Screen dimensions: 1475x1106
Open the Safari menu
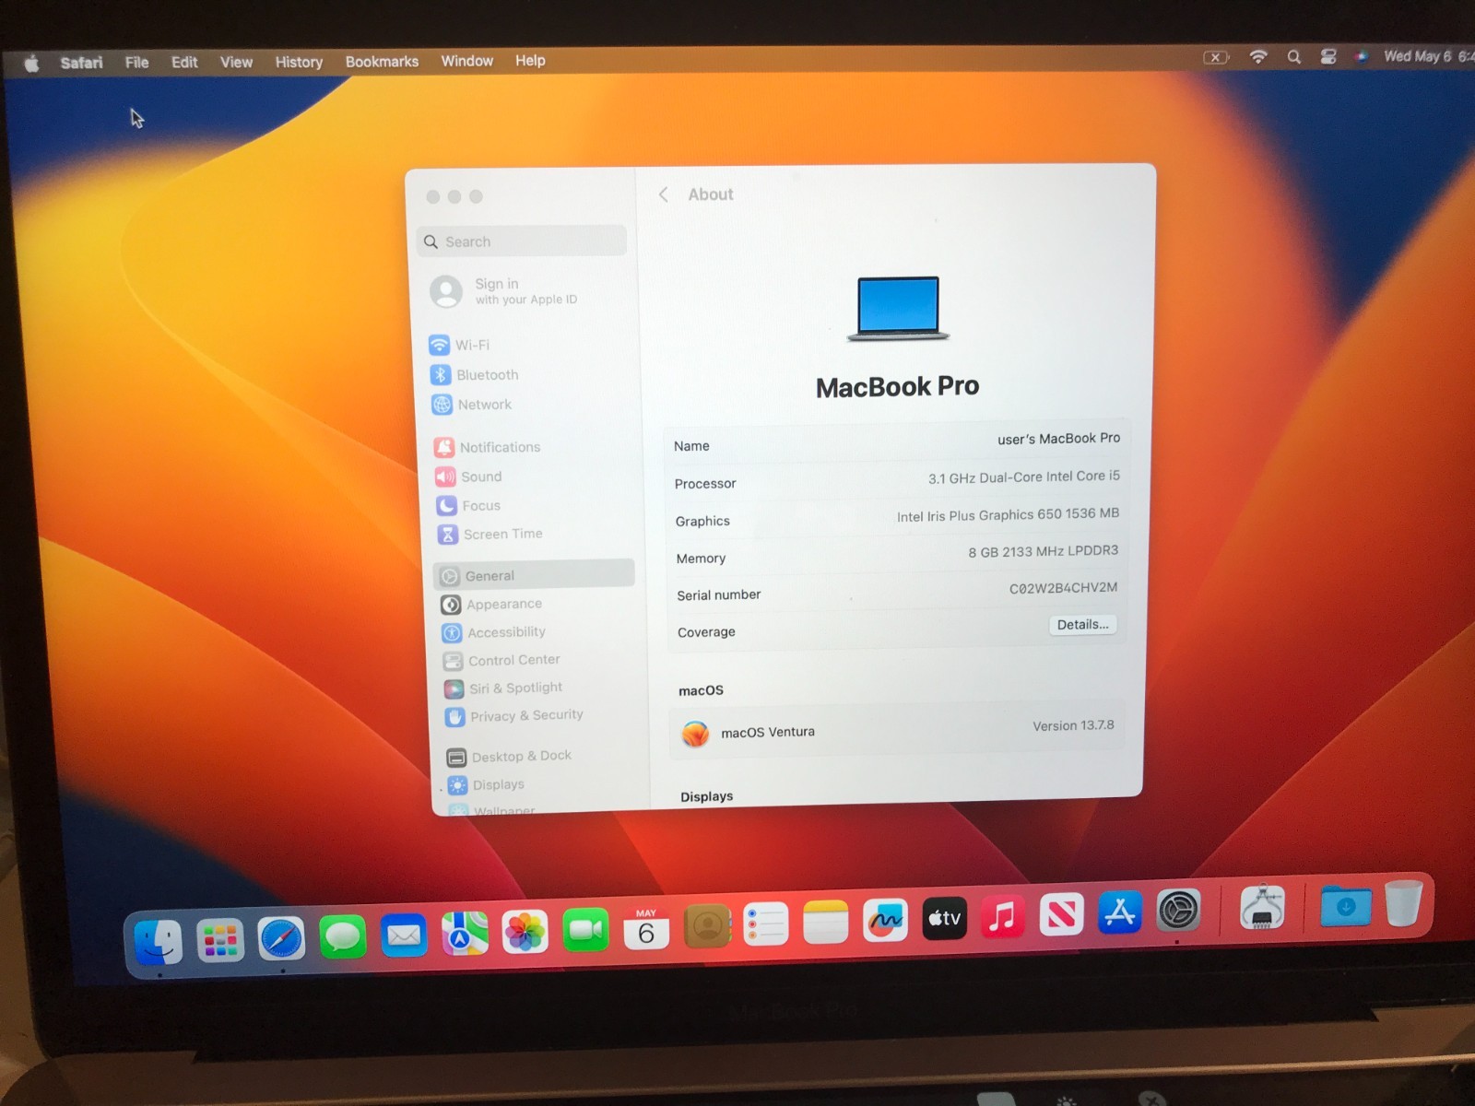coord(81,63)
